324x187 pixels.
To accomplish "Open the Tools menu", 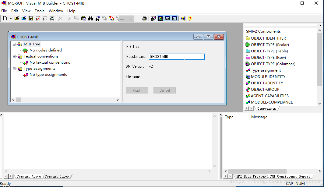I will 40,11.
